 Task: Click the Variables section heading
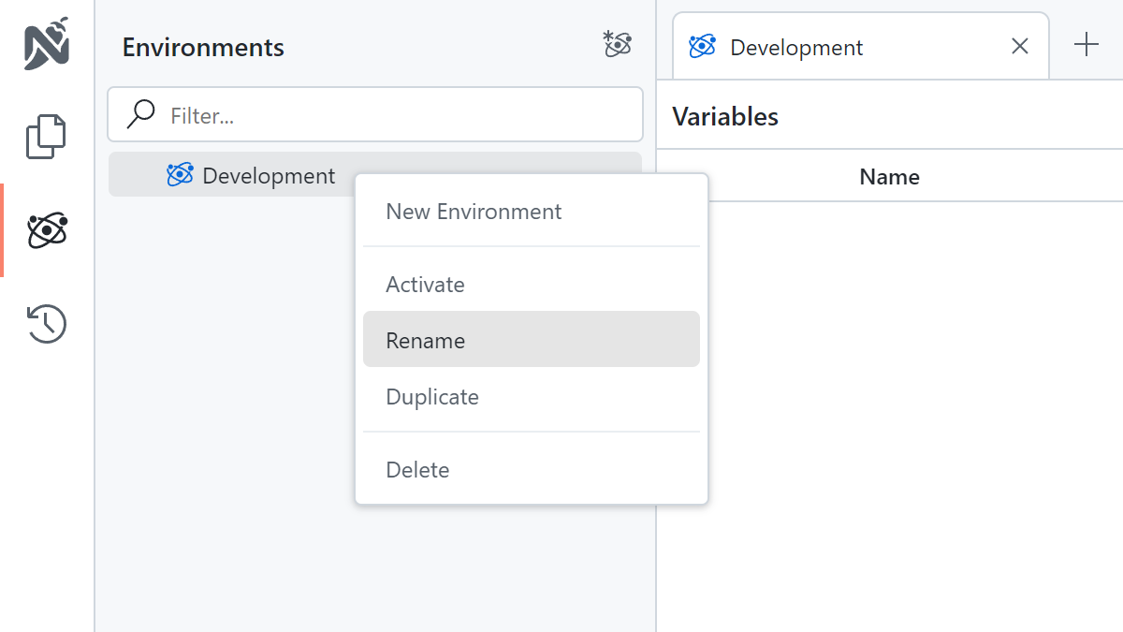[725, 116]
